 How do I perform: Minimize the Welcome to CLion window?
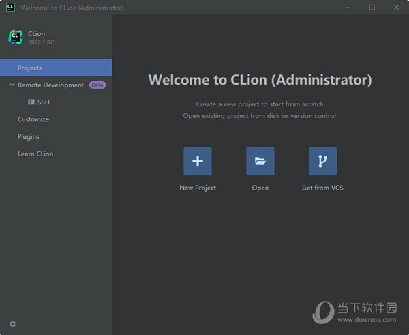[x=347, y=8]
